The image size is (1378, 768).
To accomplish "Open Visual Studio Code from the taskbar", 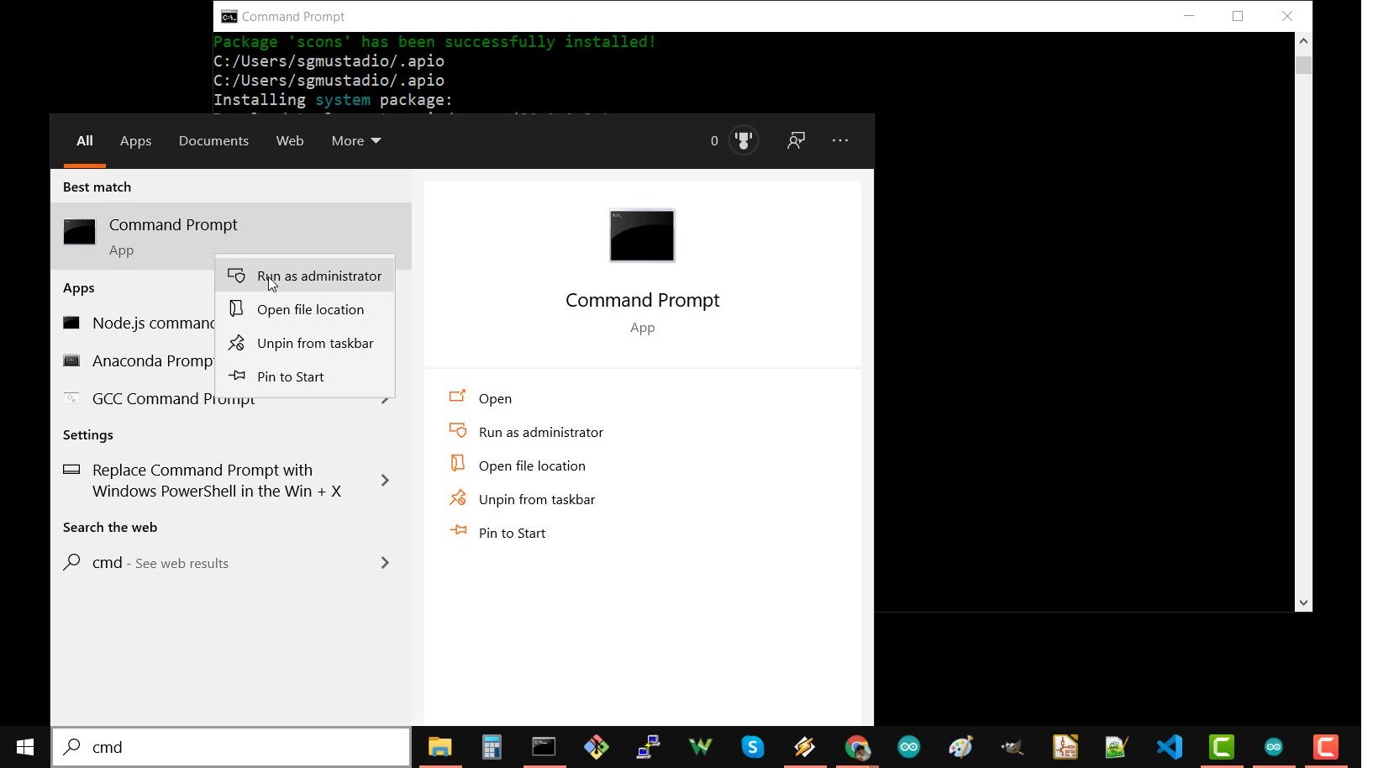I will [1169, 747].
